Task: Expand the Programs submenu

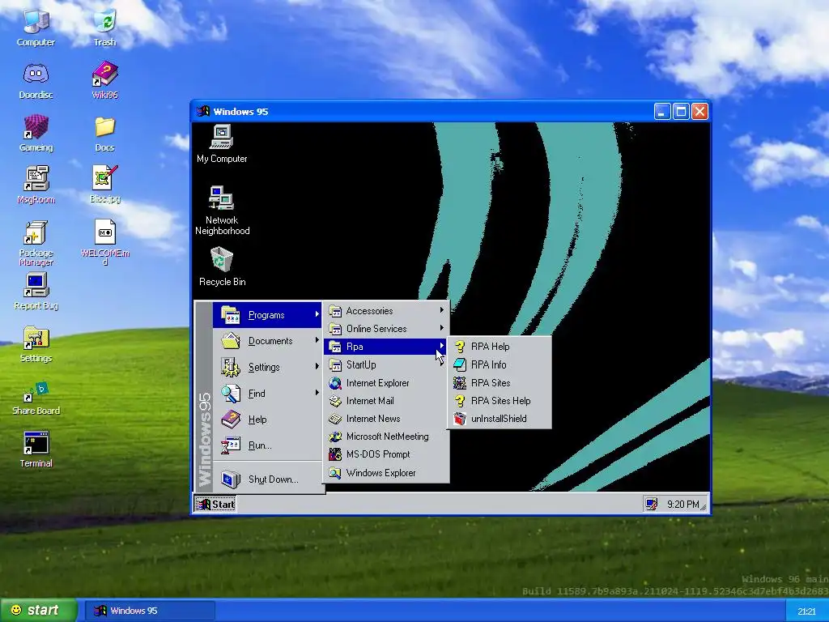Action: tap(267, 315)
